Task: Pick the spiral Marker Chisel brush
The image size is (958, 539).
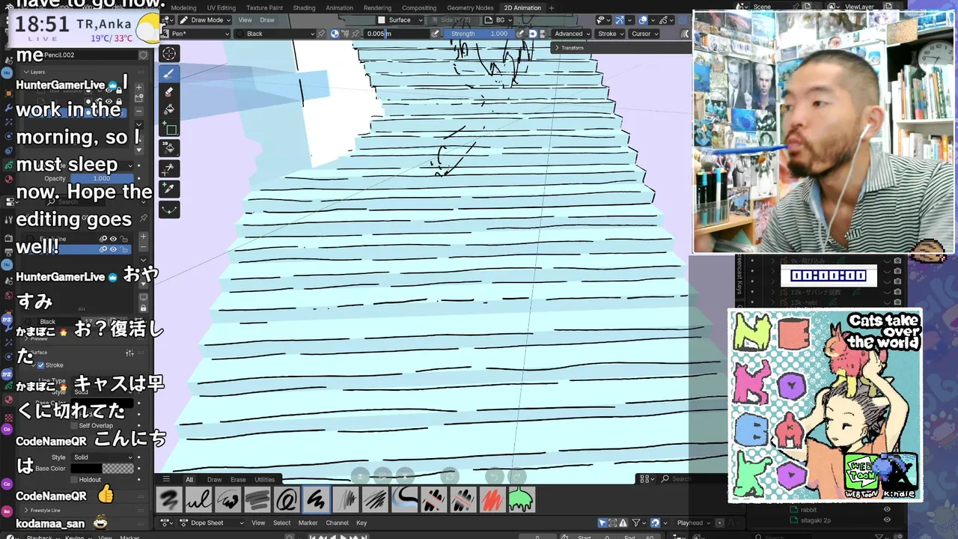Action: [286, 499]
